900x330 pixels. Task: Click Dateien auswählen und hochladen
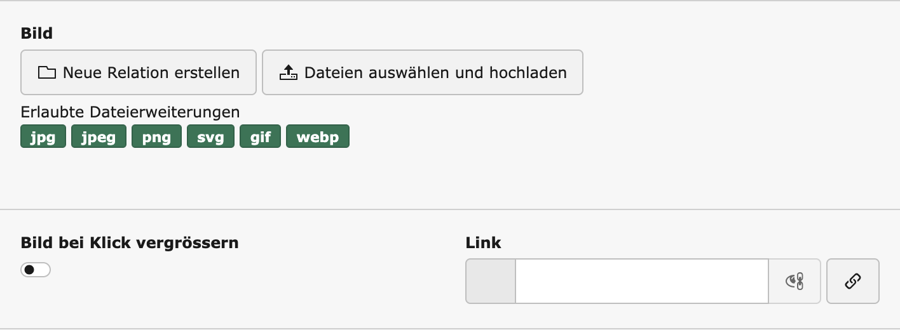(423, 73)
